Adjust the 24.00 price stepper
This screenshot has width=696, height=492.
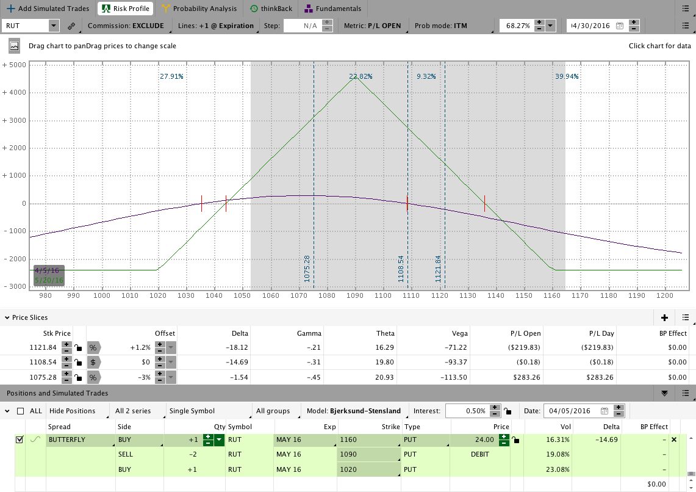pyautogui.click(x=504, y=440)
